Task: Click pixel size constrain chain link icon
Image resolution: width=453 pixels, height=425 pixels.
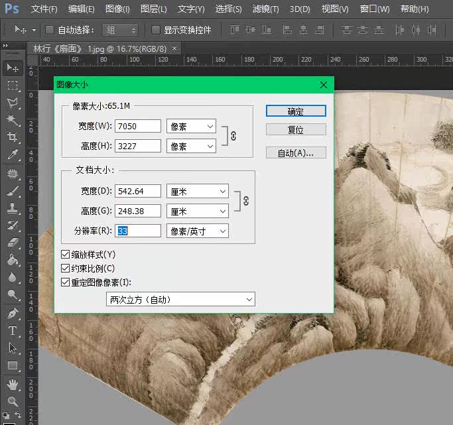Action: pos(233,136)
